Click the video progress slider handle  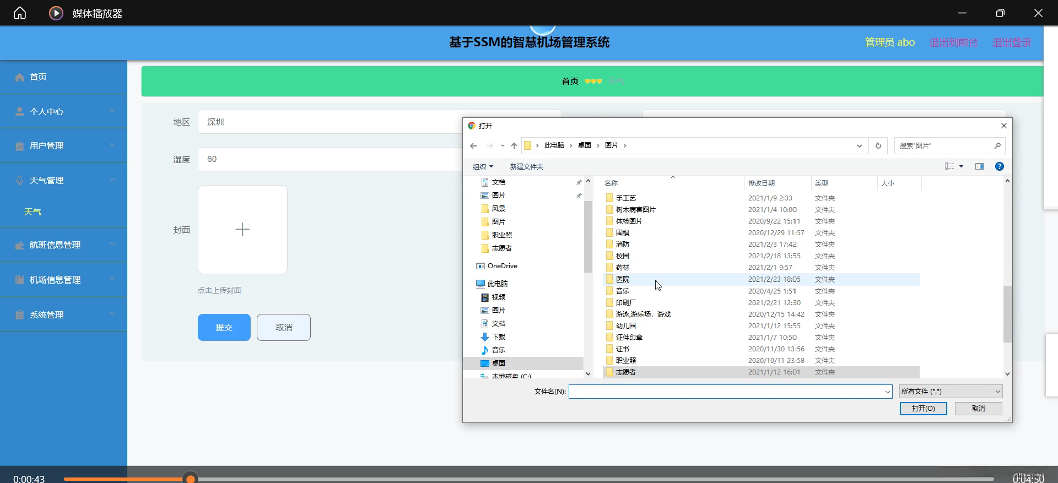pyautogui.click(x=191, y=479)
